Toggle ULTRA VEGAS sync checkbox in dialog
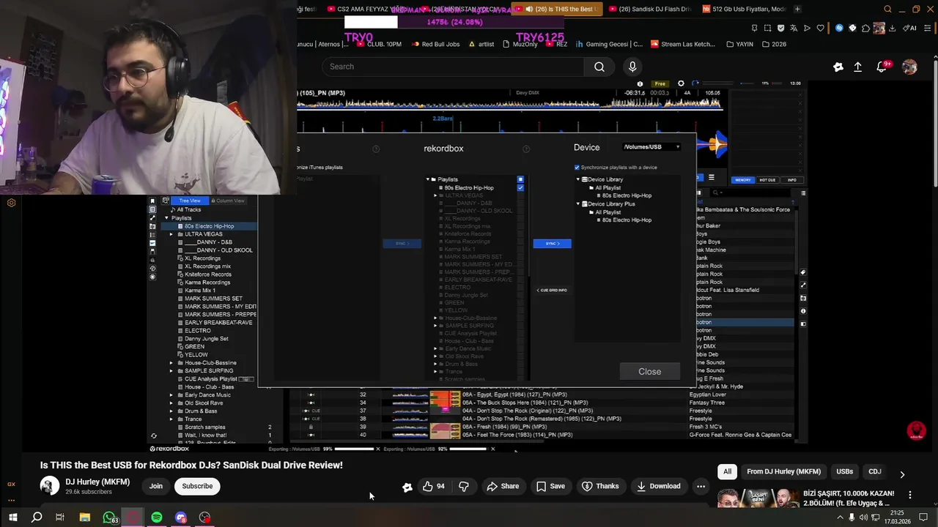938x527 pixels. [520, 195]
